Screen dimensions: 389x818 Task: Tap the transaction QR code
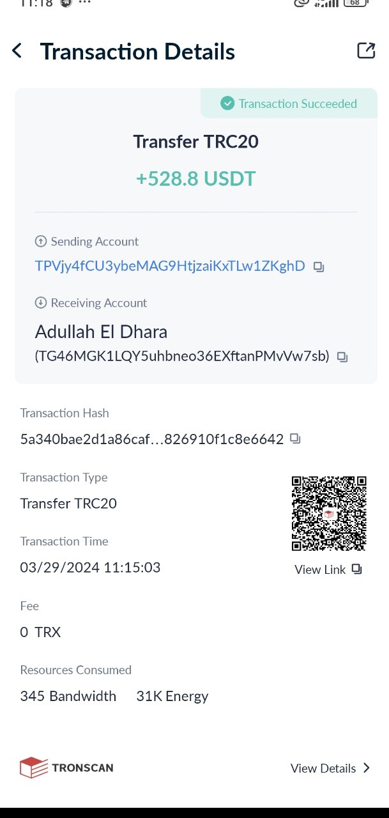pos(329,513)
